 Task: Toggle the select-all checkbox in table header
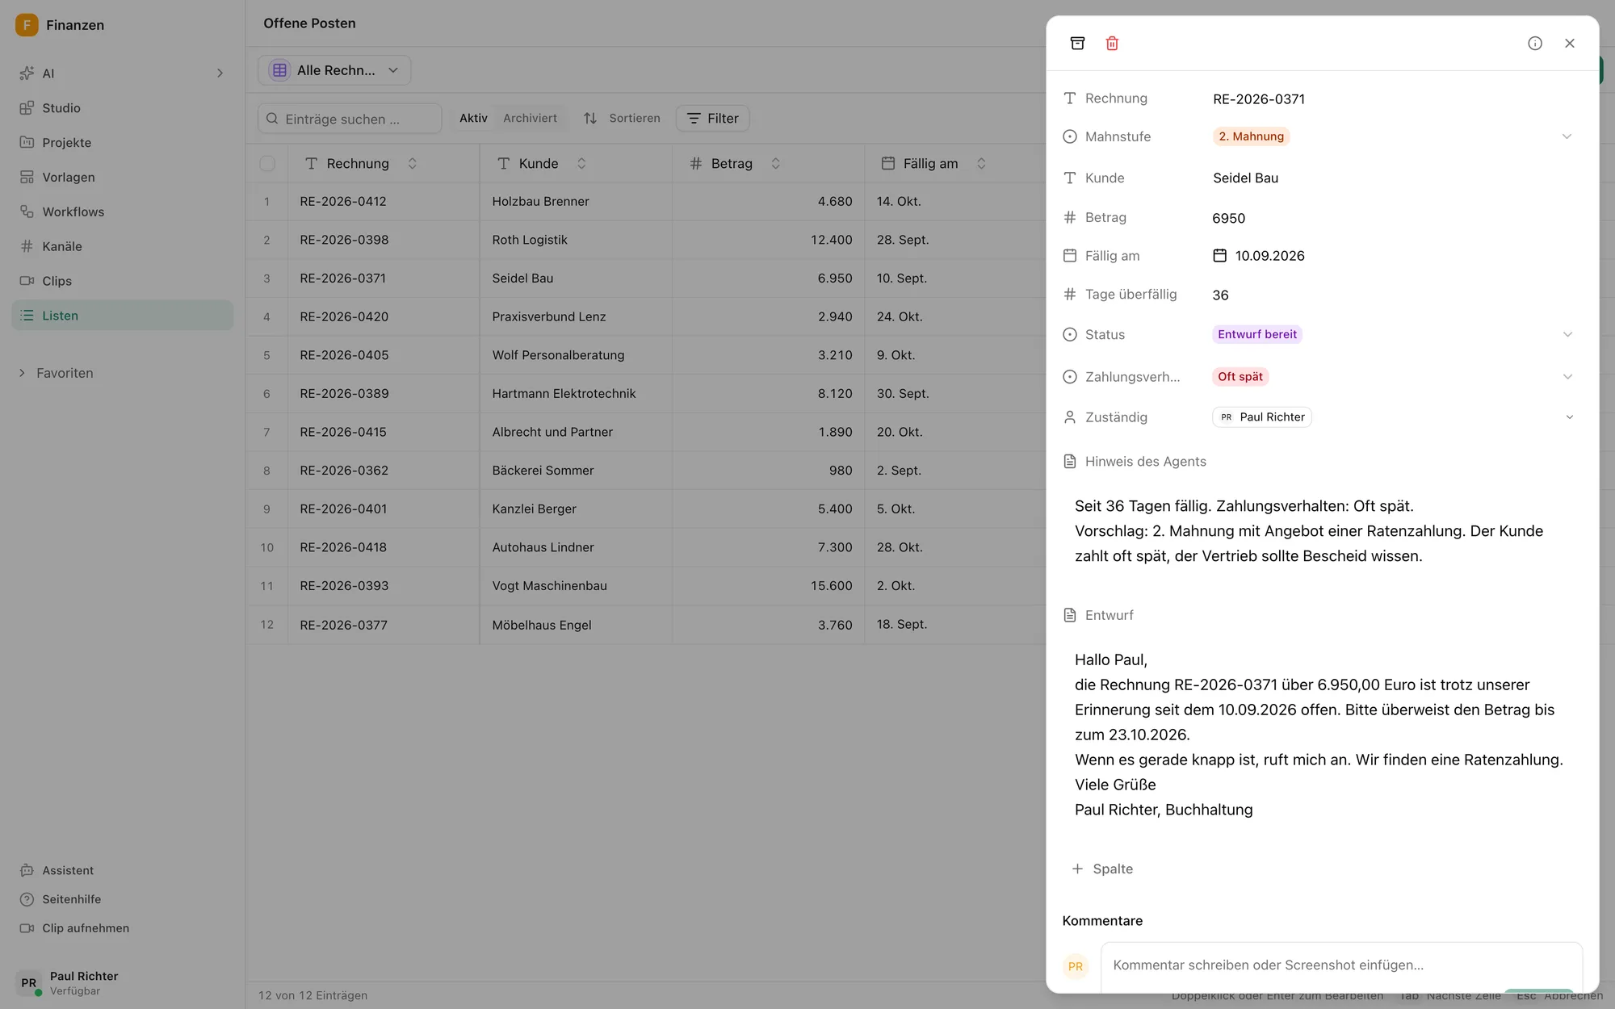tap(267, 164)
